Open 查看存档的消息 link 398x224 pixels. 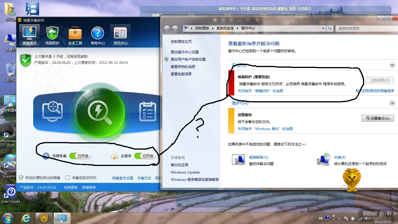click(183, 66)
